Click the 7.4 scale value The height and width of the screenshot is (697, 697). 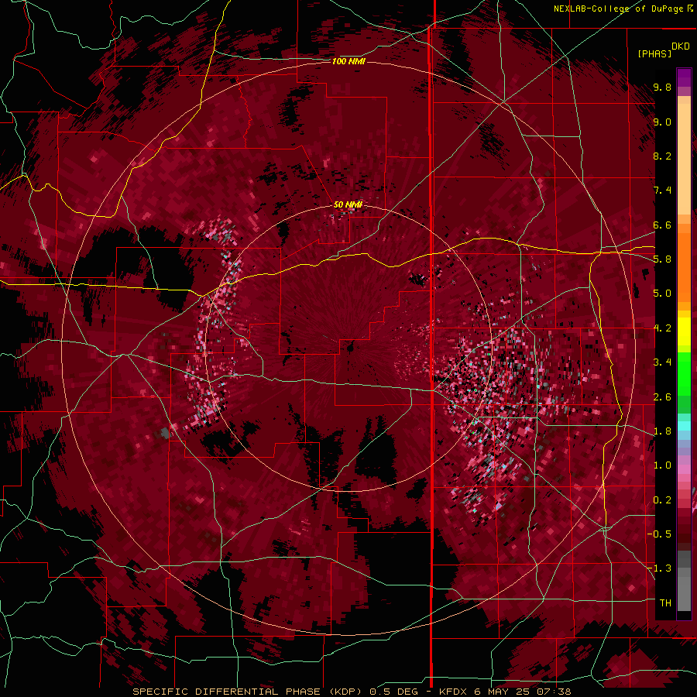662,191
